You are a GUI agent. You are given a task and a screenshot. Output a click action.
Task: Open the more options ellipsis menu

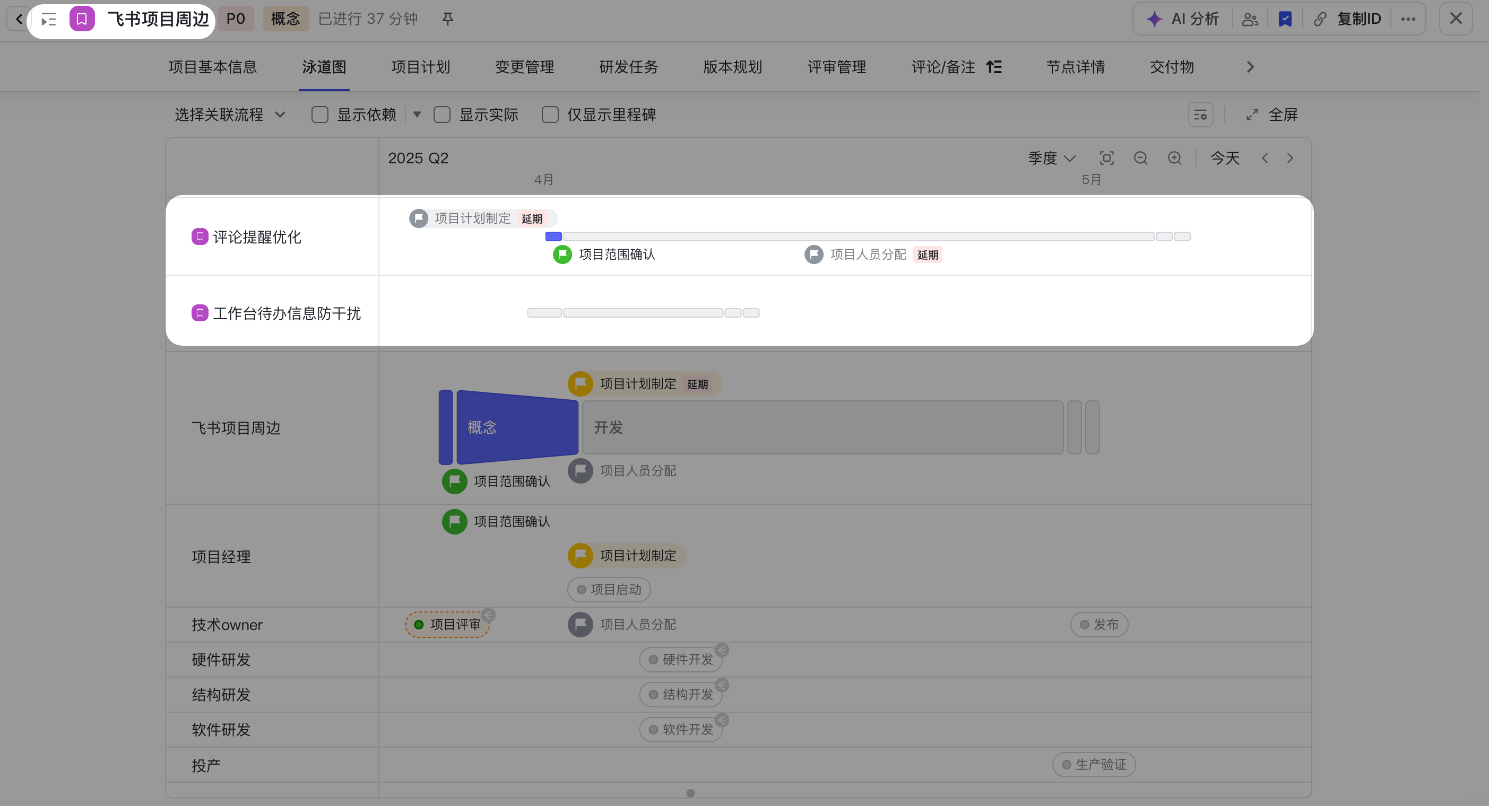point(1408,19)
